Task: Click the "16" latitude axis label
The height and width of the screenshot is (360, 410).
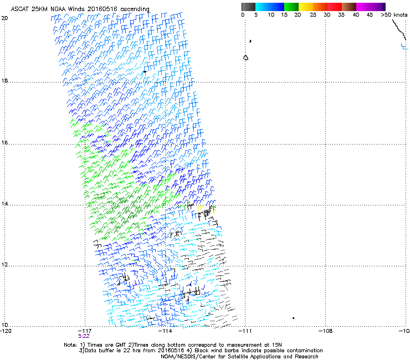Action: pos(4,142)
